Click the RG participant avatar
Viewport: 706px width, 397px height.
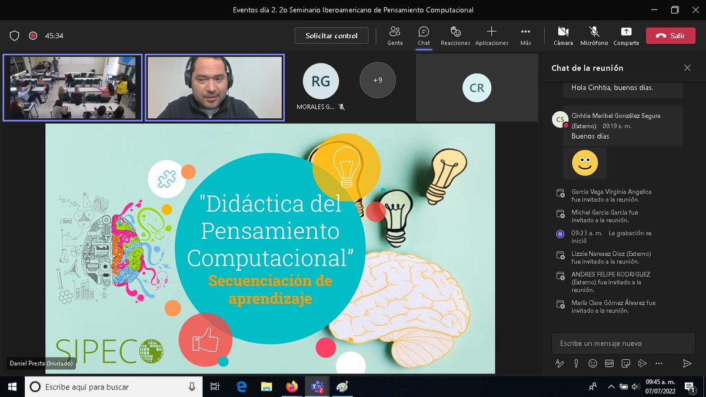(321, 81)
